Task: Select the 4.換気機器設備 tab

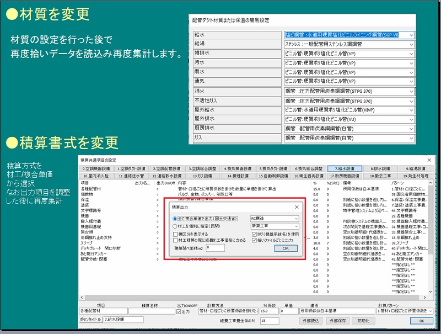Action: 238,169
